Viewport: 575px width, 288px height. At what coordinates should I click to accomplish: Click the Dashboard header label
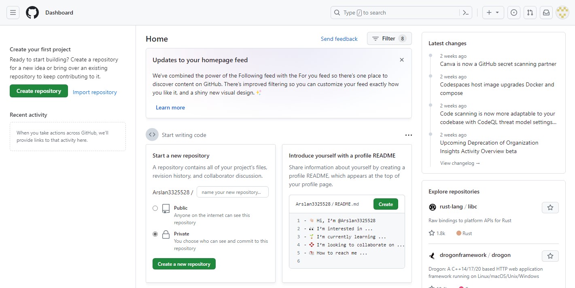(59, 13)
